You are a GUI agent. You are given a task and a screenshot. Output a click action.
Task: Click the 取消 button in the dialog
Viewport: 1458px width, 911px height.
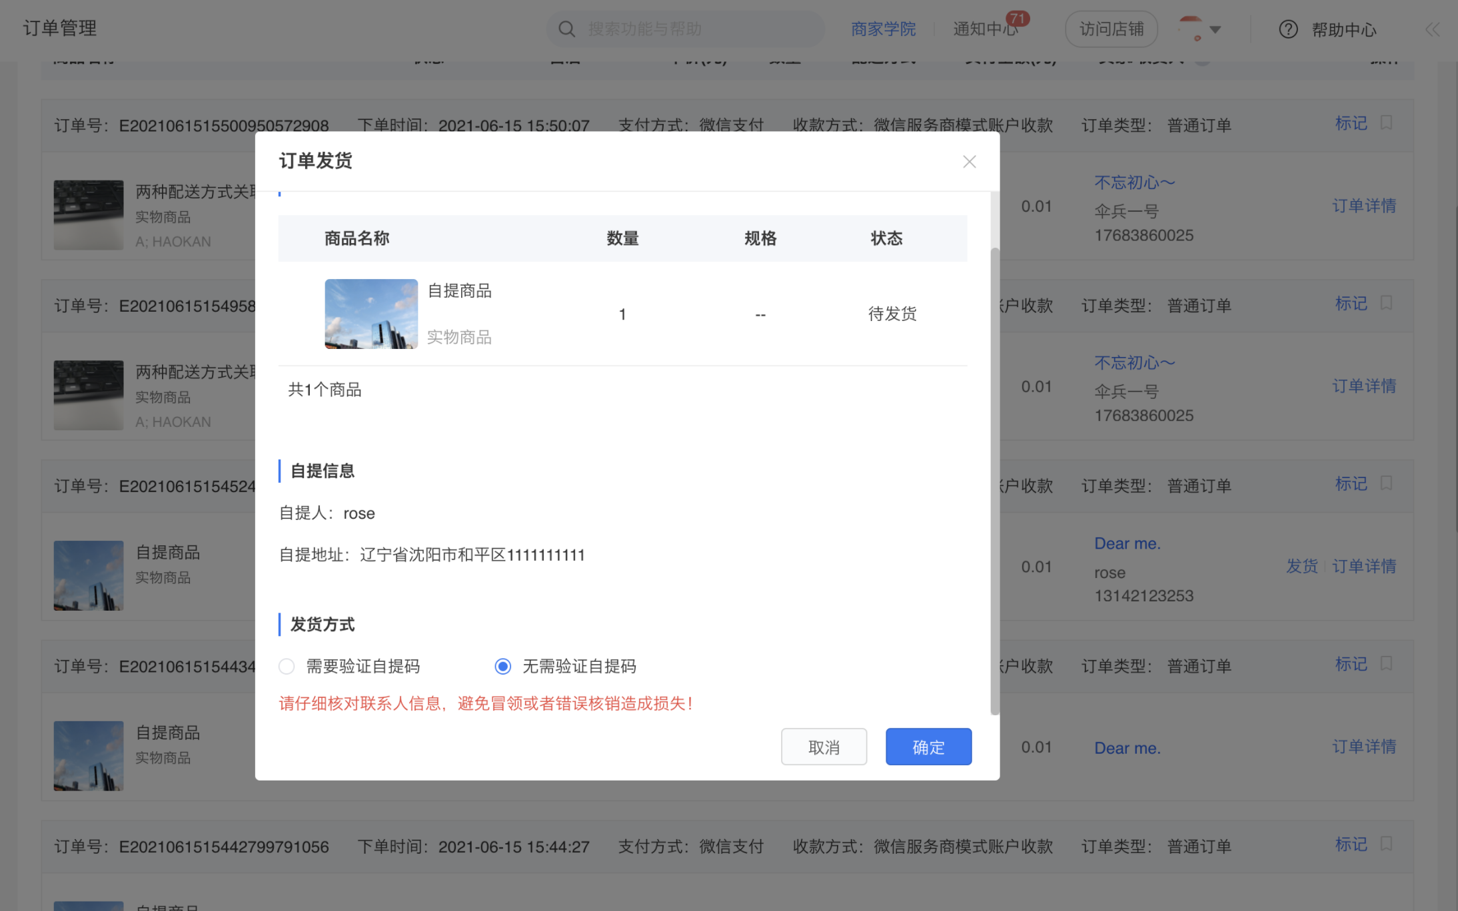[824, 747]
